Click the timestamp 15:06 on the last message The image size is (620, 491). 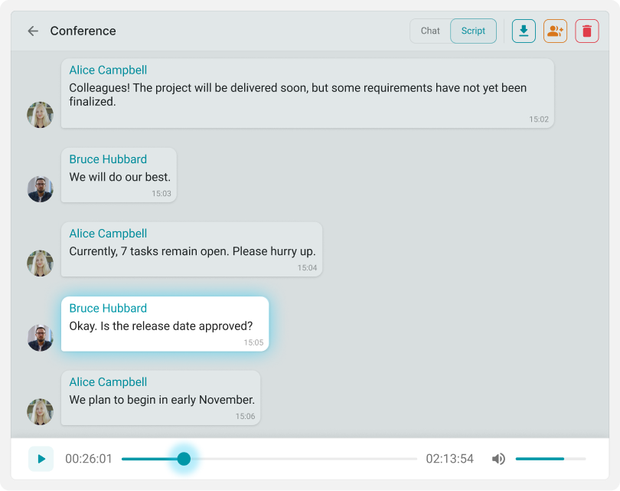coord(244,417)
